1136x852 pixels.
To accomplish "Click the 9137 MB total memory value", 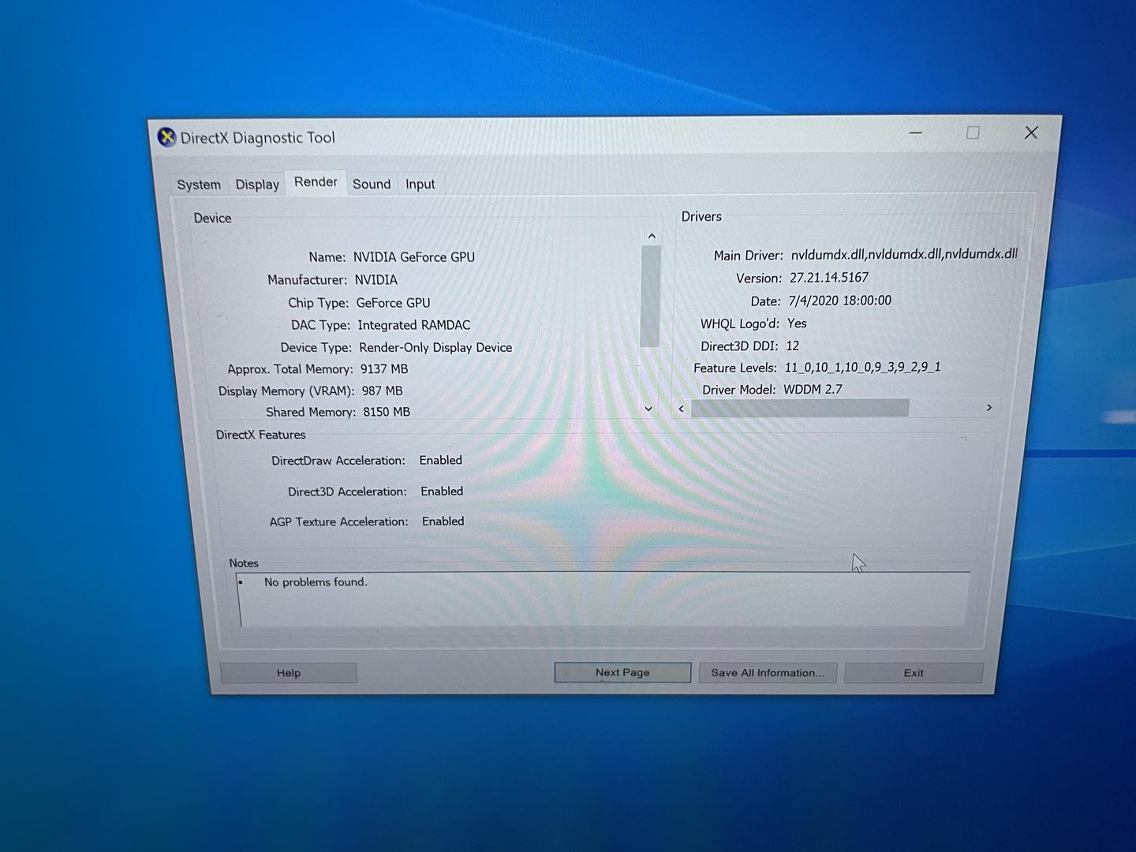I will pos(384,369).
